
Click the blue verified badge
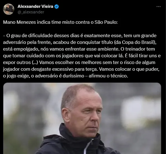pos(56,6)
